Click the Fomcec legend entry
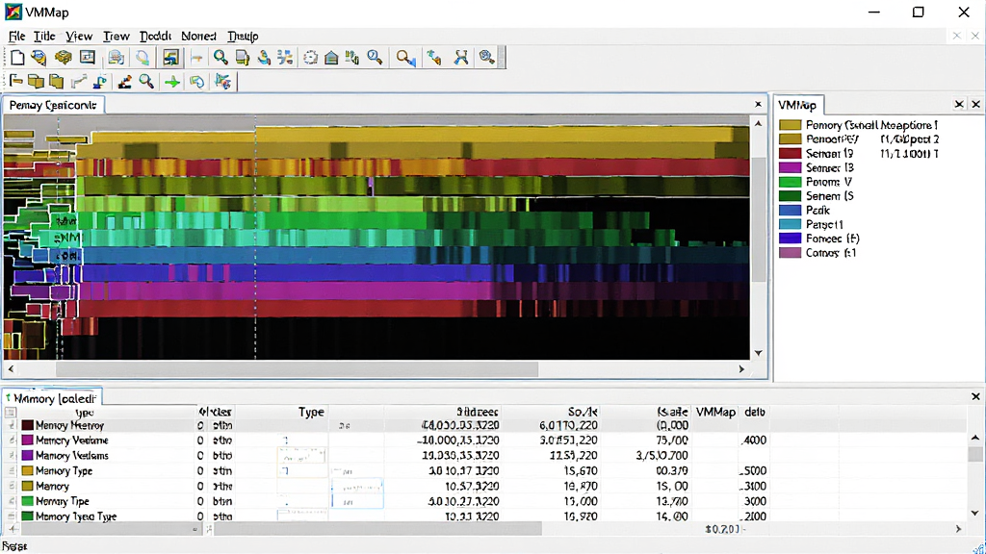Screen dimensions: 986x554 point(833,239)
